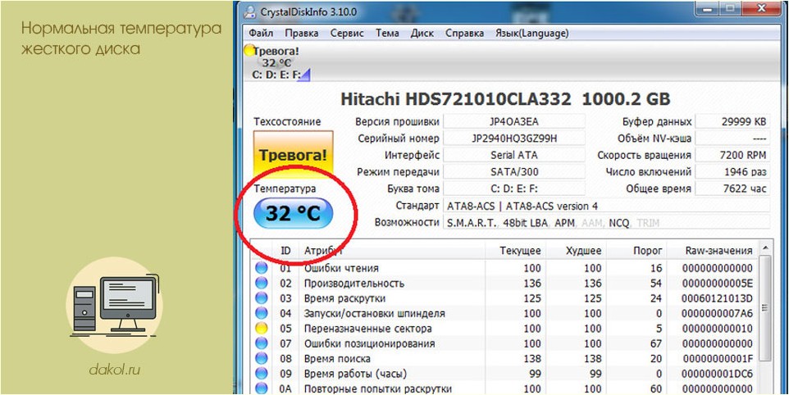Click scroll-up arrow of attribute list
Viewport: 789px width, 395px height.
click(764, 248)
